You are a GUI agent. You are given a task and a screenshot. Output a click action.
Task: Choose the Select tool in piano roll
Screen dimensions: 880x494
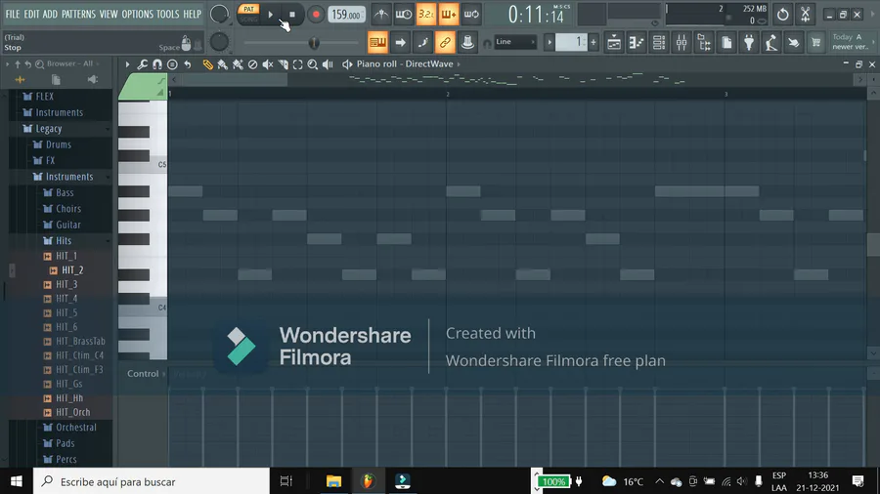(x=297, y=64)
